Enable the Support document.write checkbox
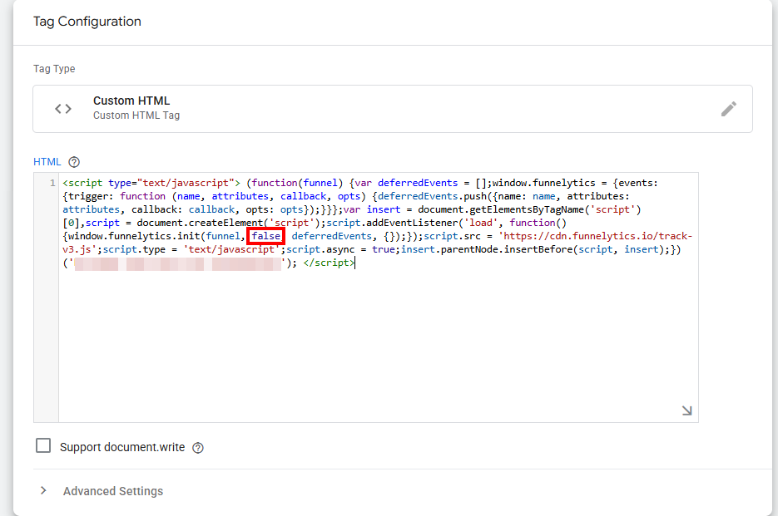 point(43,445)
